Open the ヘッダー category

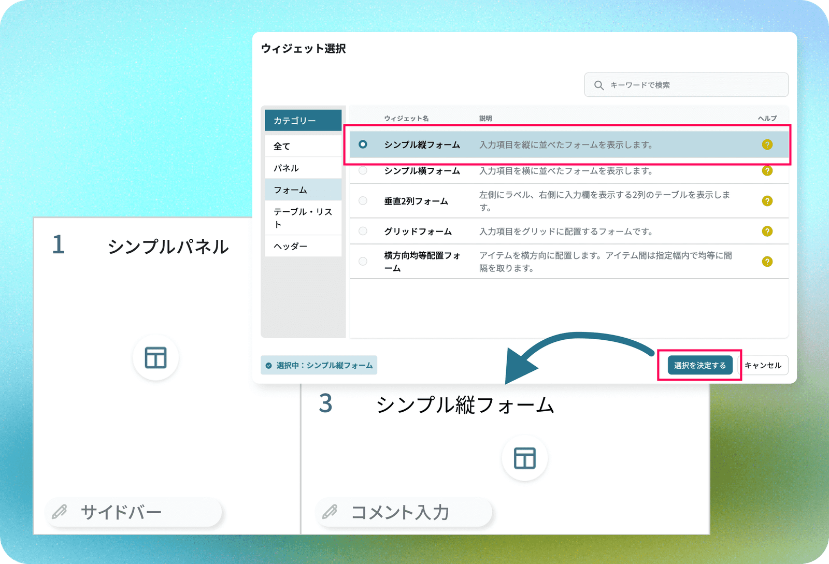303,245
